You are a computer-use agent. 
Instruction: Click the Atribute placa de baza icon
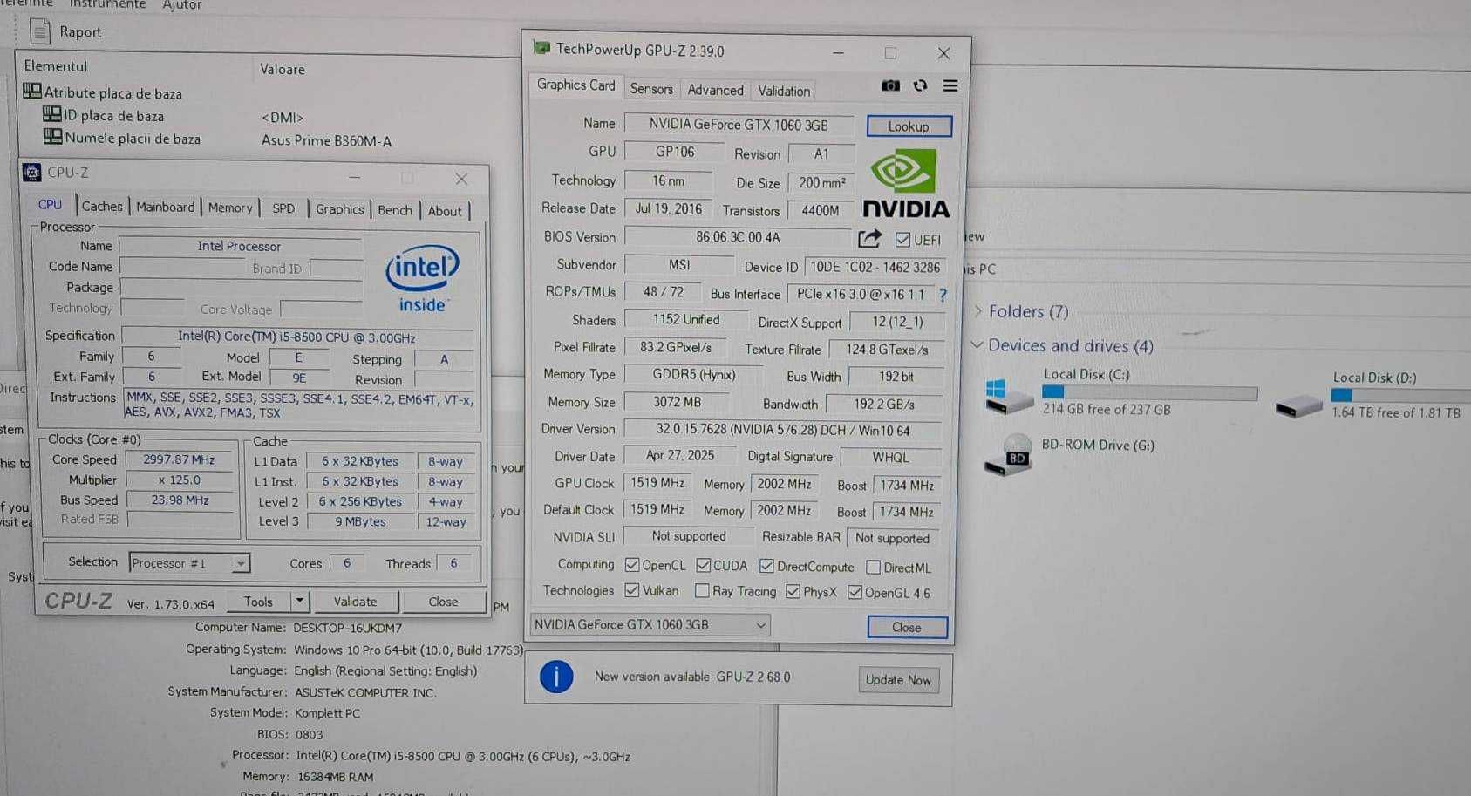coord(32,92)
